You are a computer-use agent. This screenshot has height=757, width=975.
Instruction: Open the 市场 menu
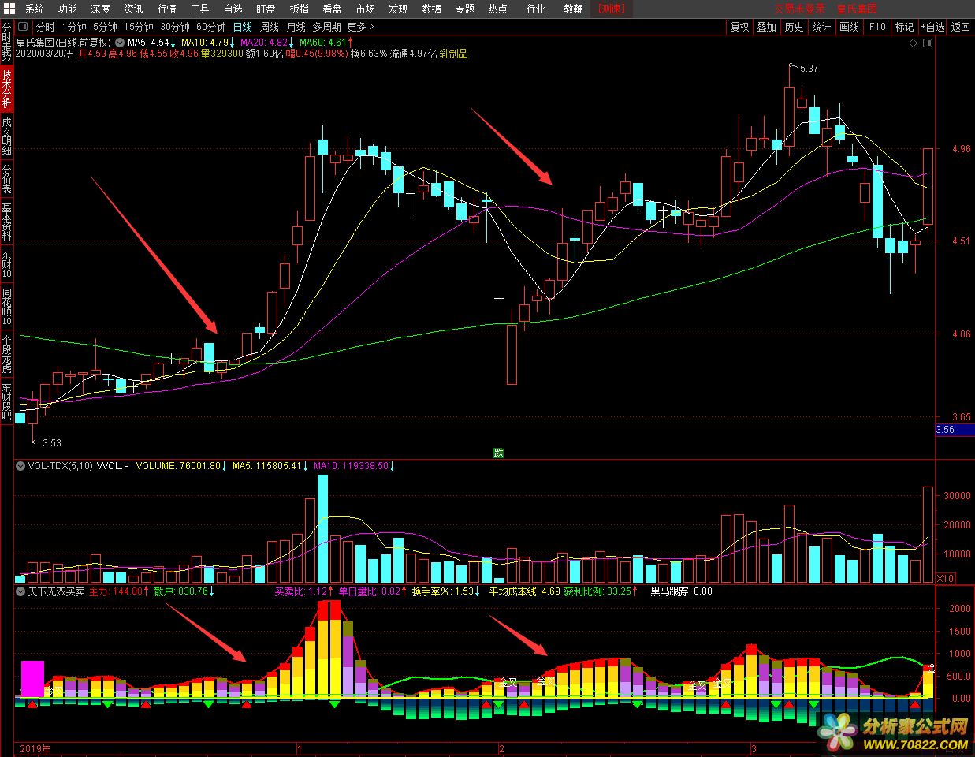click(366, 9)
